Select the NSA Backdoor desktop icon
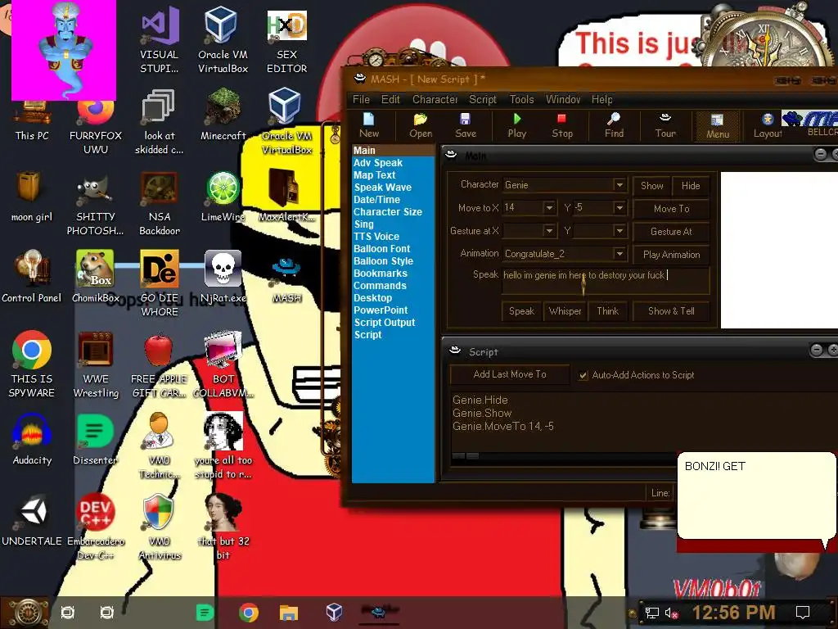 [x=160, y=203]
